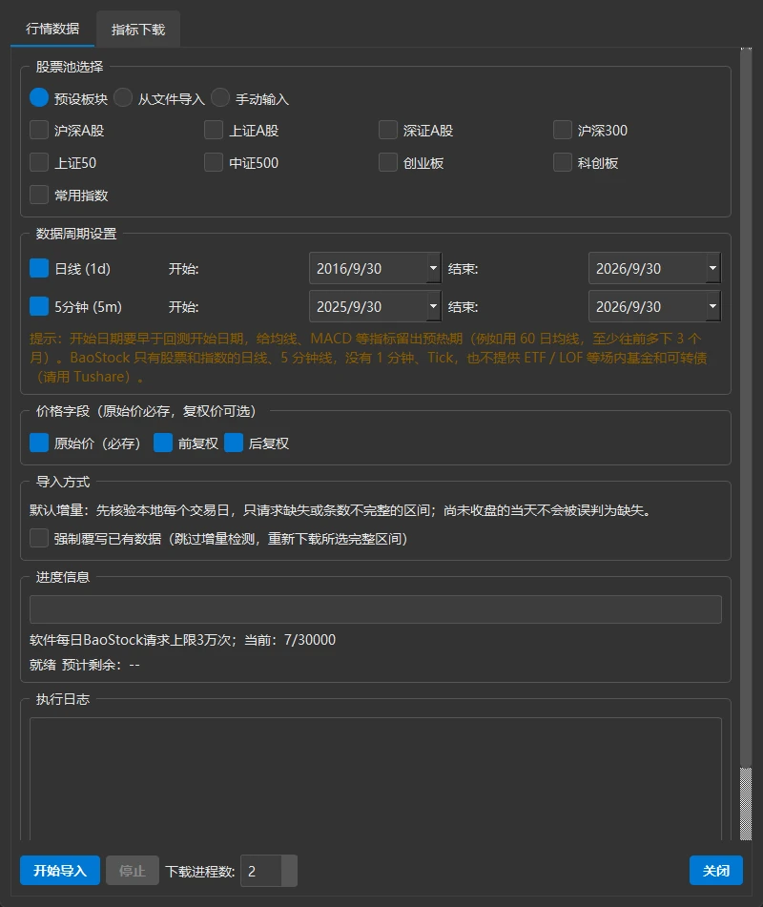Enable the 科创板 checkbox
Viewport: 763px width, 907px height.
563,162
